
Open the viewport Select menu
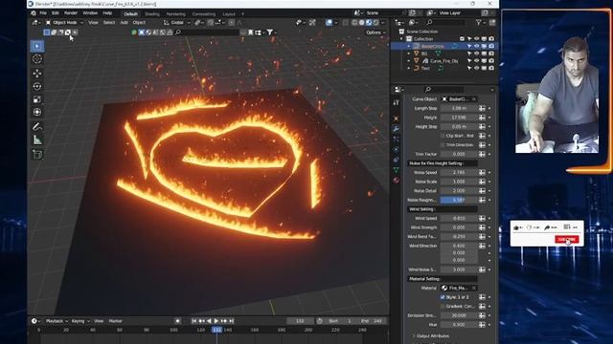[x=109, y=23]
